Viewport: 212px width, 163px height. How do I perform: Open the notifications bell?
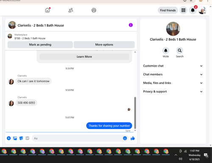pos(192,10)
